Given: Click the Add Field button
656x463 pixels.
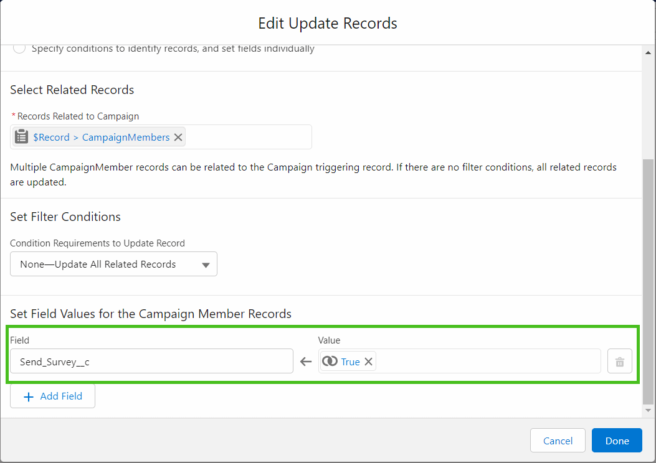Looking at the screenshot, I should point(52,396).
